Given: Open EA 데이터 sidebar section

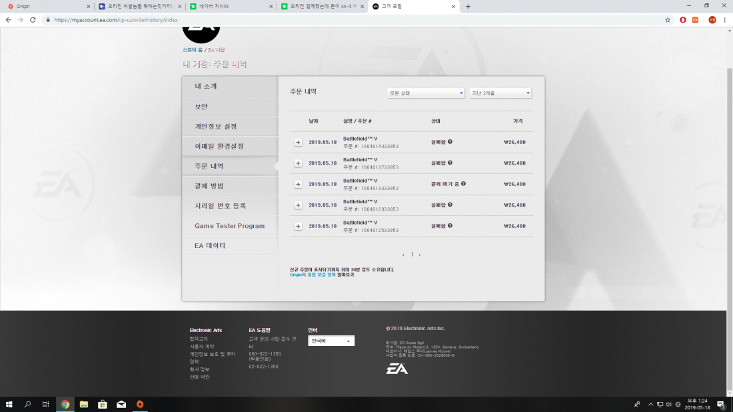Looking at the screenshot, I should pyautogui.click(x=230, y=245).
